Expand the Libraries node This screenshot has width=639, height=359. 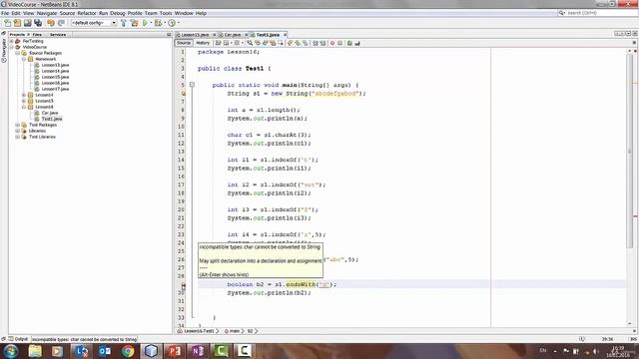18,131
